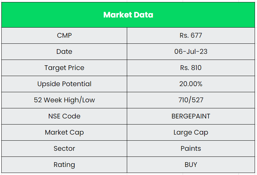
Task: Select the Target Price label cell
Action: [64, 68]
